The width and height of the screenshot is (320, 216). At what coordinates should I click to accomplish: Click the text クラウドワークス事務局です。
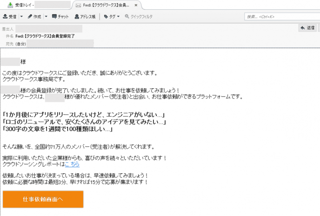(x=34, y=79)
